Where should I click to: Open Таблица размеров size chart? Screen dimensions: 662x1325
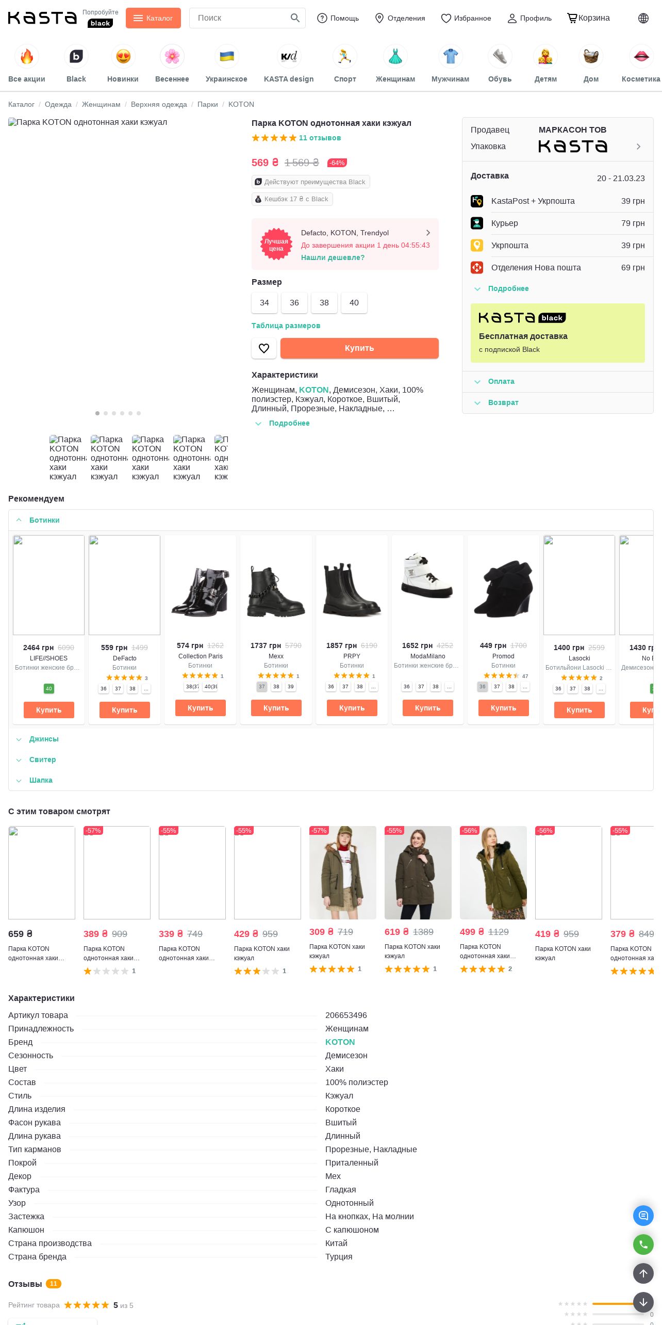pyautogui.click(x=286, y=326)
